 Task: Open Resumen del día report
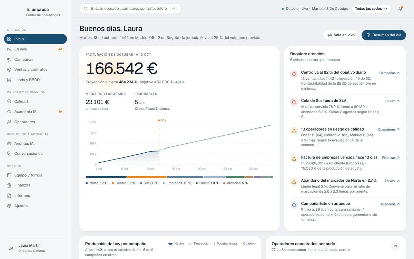click(384, 35)
